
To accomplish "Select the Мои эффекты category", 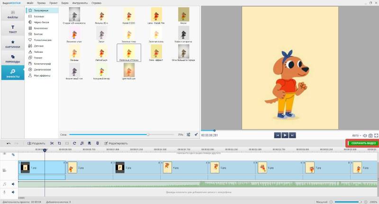I will point(42,76).
